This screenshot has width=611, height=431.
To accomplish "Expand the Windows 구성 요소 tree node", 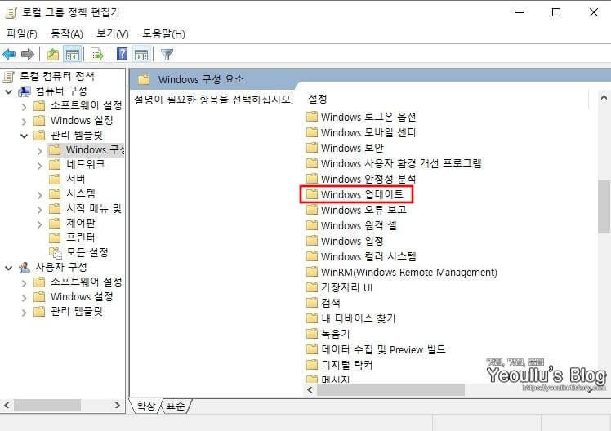I will point(39,150).
